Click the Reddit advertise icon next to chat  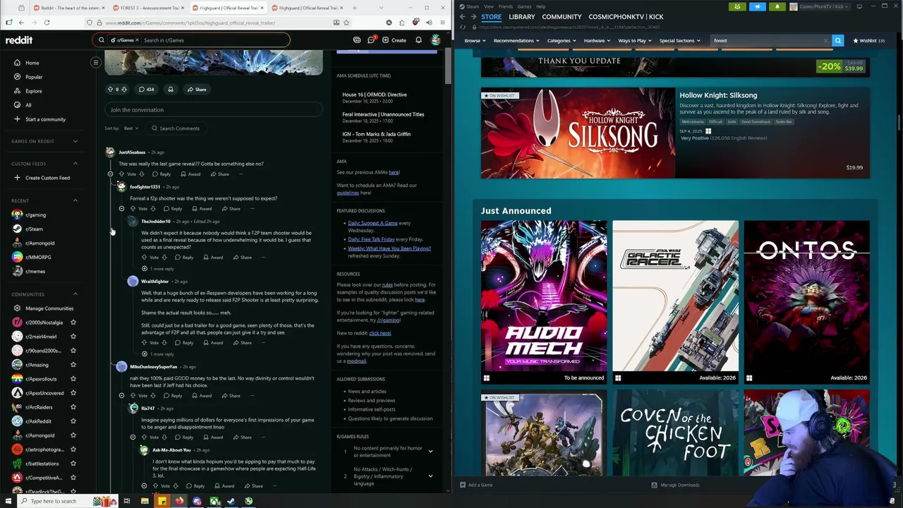coord(357,40)
